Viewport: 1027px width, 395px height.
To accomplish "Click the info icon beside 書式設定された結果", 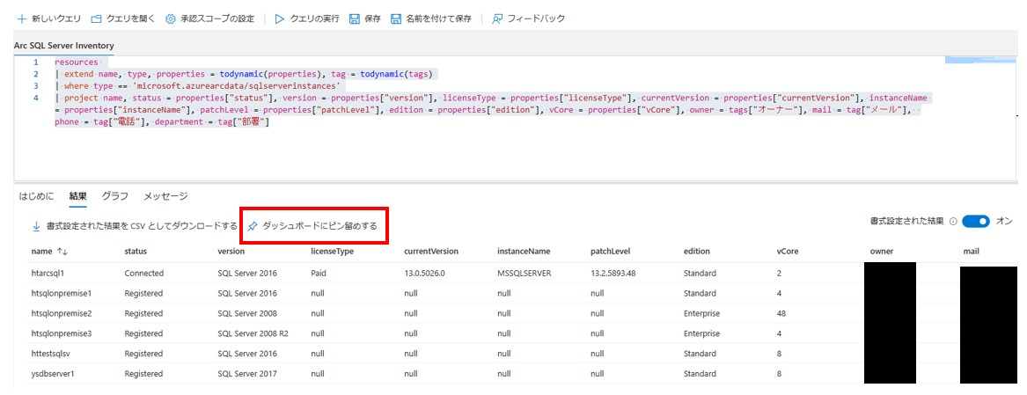I will coord(953,222).
